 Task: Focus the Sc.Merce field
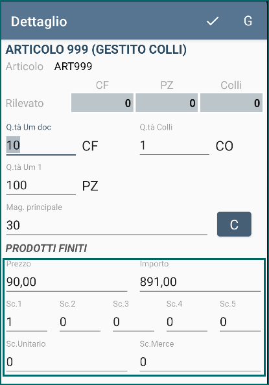click(x=200, y=362)
